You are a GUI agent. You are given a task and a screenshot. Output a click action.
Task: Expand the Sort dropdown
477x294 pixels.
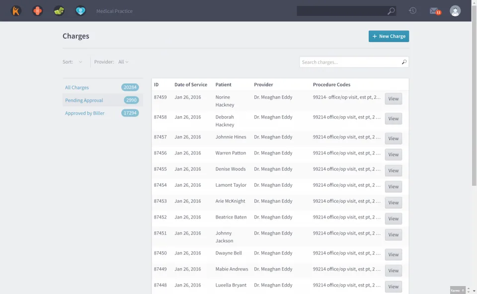73,62
